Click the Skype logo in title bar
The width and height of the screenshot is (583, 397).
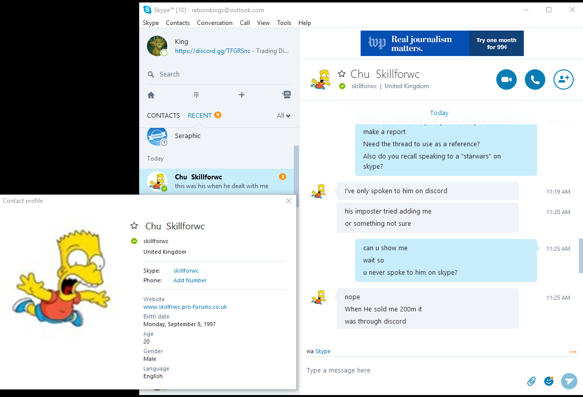[x=147, y=10]
